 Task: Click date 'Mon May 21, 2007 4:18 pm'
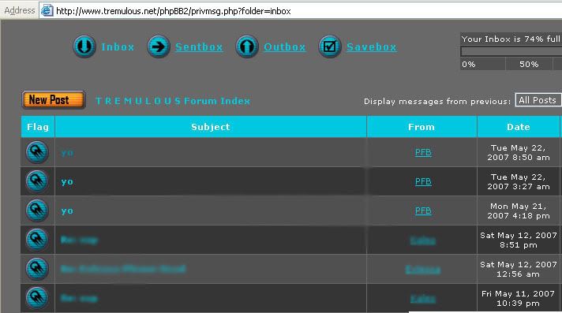coord(519,211)
